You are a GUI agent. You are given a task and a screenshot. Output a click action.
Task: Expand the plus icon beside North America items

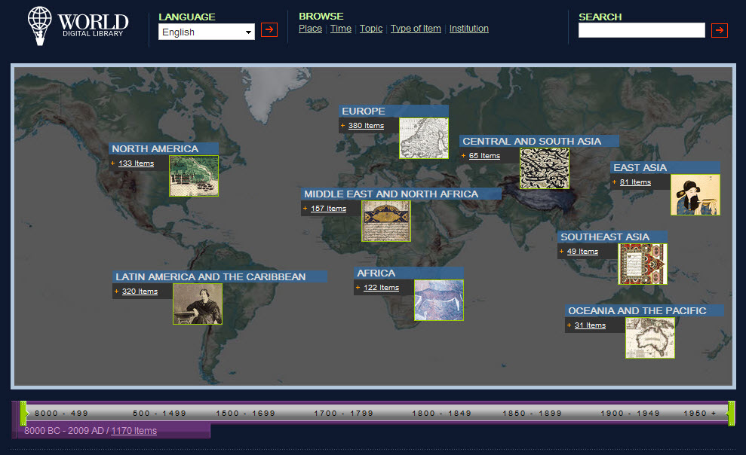click(113, 163)
